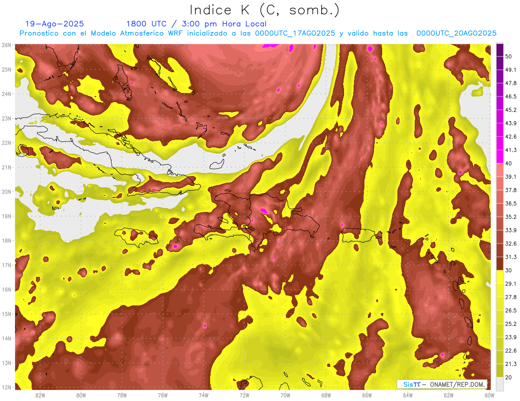Click colorbar value '26.5'

511,310
